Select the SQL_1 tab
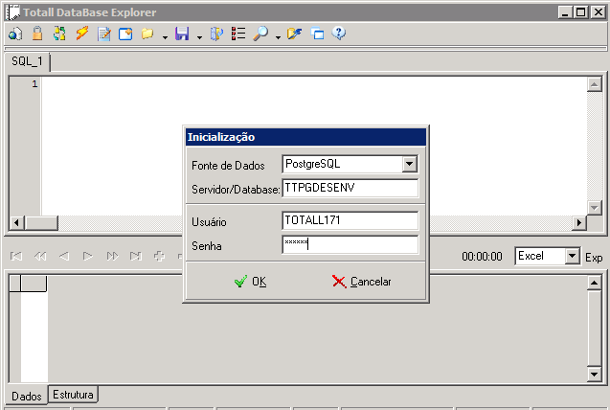Image resolution: width=610 pixels, height=410 pixels. 27,61
